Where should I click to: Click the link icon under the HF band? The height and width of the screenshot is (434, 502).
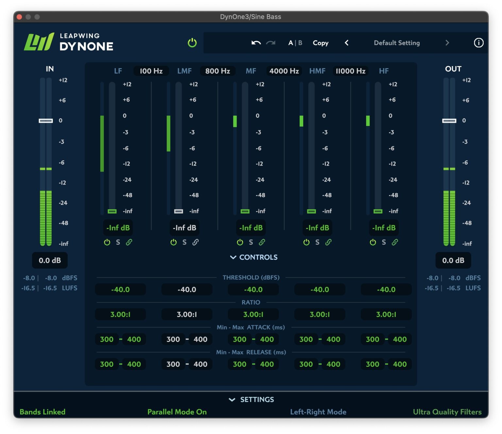(395, 242)
